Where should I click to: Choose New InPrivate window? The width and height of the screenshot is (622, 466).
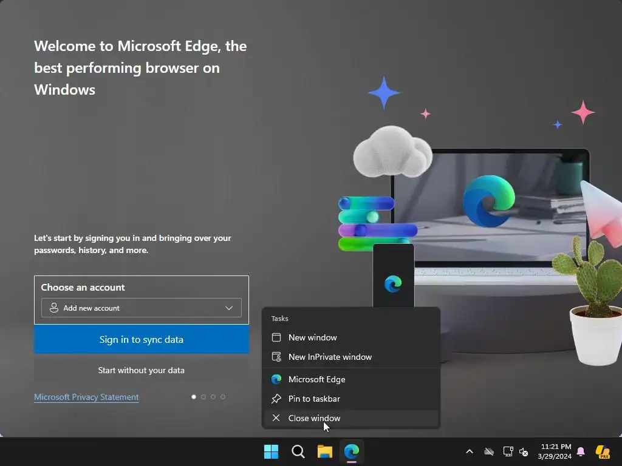pos(350,357)
